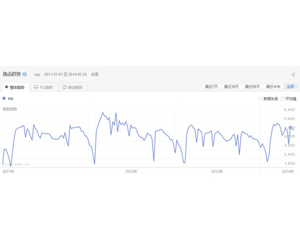Click the 2013年 x-axis label
300x240 pixels.
pos(217,172)
